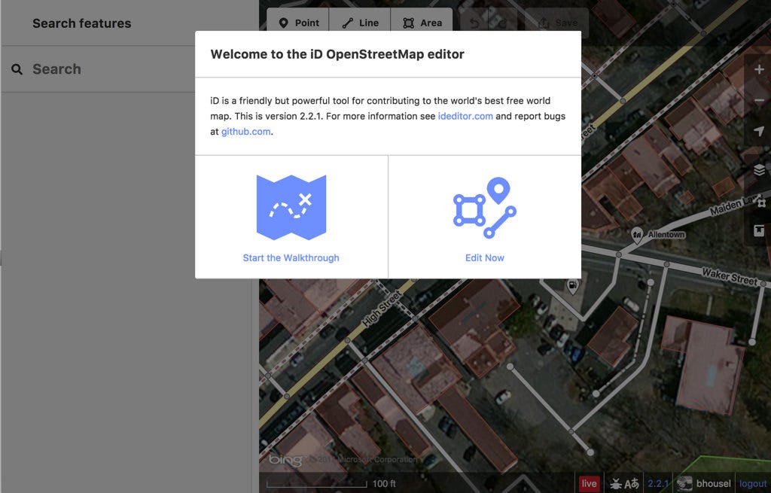Choose Start the Walkthrough
771x493 pixels.
pos(291,257)
